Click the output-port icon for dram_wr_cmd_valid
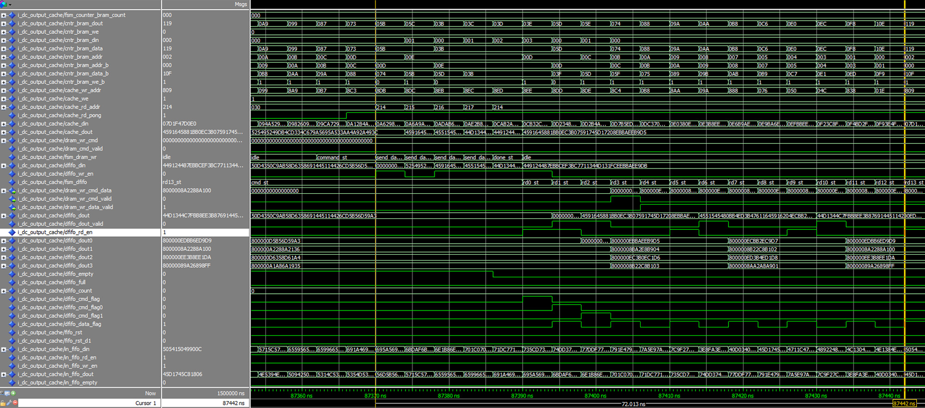 (12, 199)
